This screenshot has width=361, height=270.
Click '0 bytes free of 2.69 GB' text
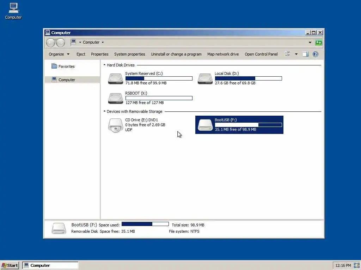pos(145,125)
